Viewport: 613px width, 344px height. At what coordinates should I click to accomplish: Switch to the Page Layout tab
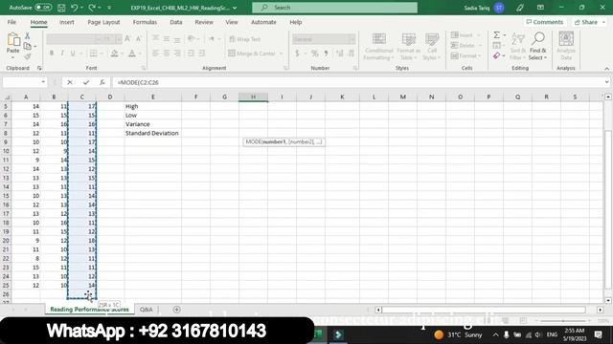(103, 22)
